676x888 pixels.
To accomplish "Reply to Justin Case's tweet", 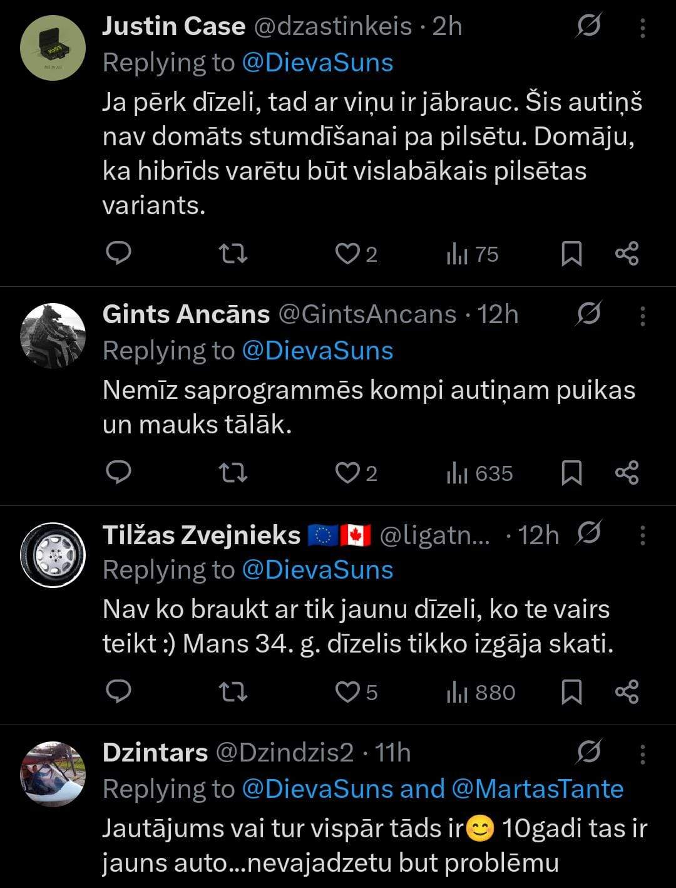I will point(118,254).
